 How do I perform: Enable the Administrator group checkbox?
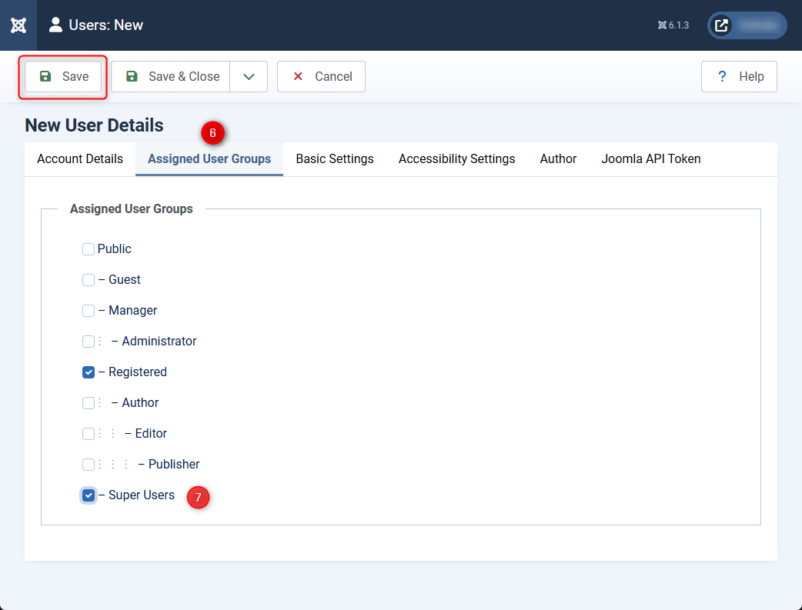click(x=89, y=341)
